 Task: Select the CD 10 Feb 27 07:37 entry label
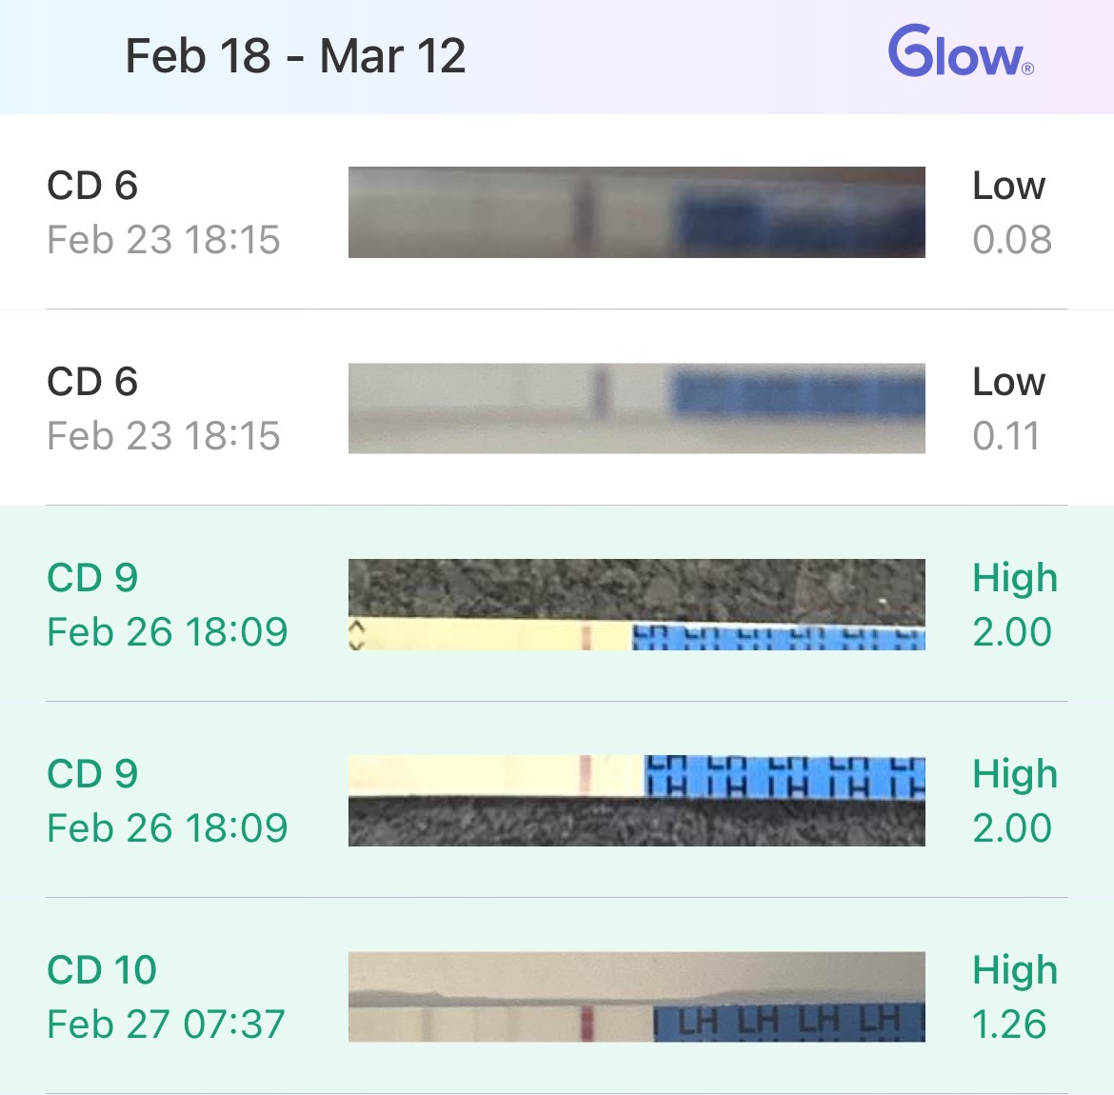pos(167,996)
